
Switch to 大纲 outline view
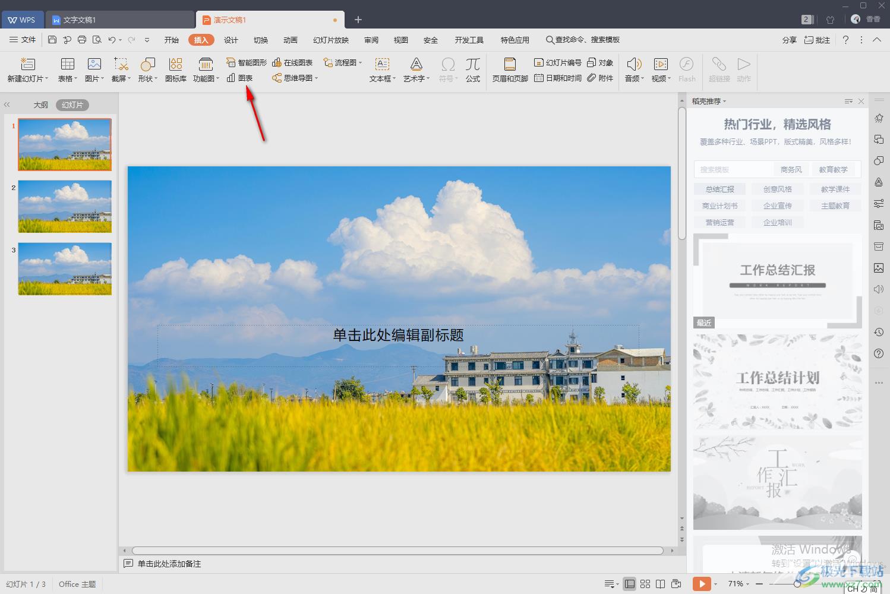(x=40, y=105)
